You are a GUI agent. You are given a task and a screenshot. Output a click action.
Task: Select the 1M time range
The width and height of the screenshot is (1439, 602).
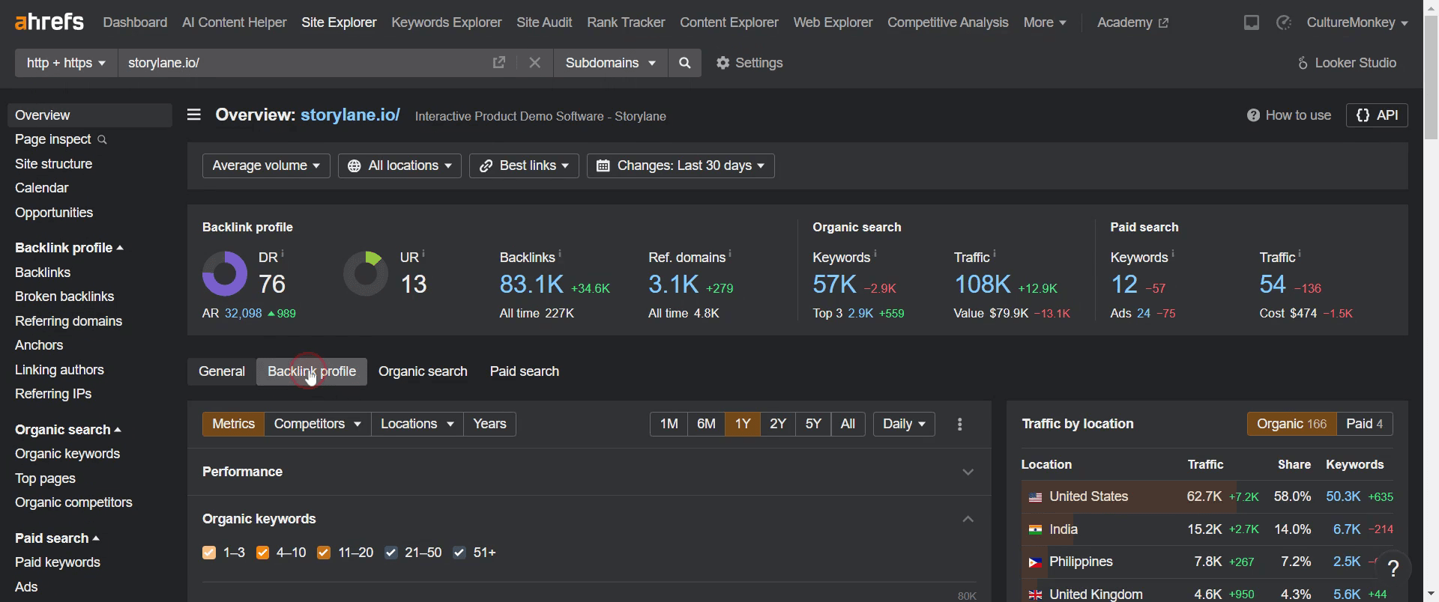[669, 424]
